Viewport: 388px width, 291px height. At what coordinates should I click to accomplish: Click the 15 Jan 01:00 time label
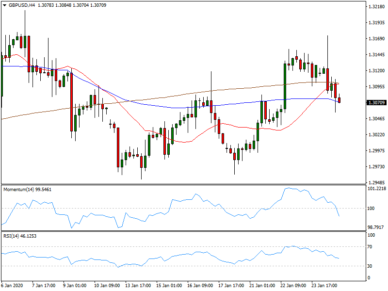(169, 286)
